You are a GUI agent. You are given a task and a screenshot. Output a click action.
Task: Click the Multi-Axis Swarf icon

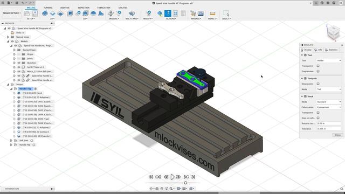click(x=132, y=13)
